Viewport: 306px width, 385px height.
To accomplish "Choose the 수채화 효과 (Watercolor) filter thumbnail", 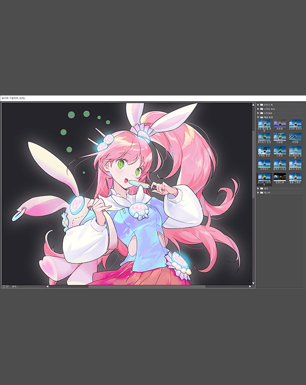I will pyautogui.click(x=264, y=150).
